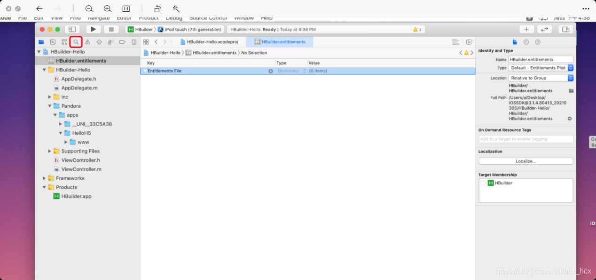The height and width of the screenshot is (280, 596).
Task: Expand the www folder
Action: [66, 142]
